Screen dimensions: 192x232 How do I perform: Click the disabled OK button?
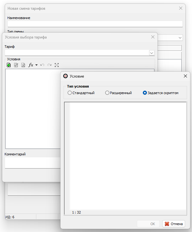(x=148, y=224)
